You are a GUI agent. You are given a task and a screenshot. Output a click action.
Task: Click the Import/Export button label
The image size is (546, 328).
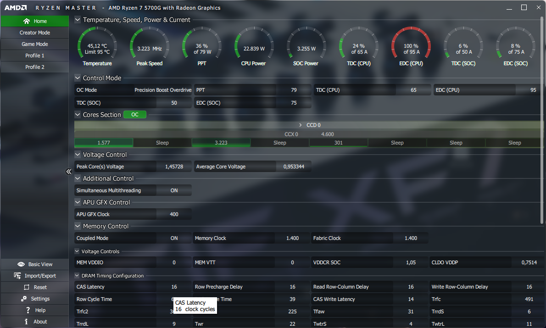click(40, 276)
